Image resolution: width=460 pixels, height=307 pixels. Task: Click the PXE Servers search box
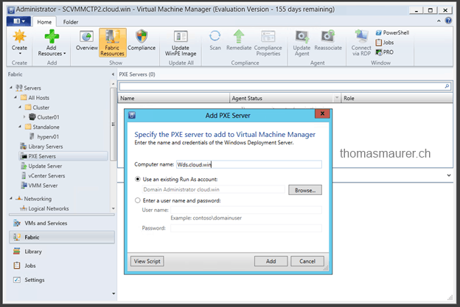tap(282, 86)
